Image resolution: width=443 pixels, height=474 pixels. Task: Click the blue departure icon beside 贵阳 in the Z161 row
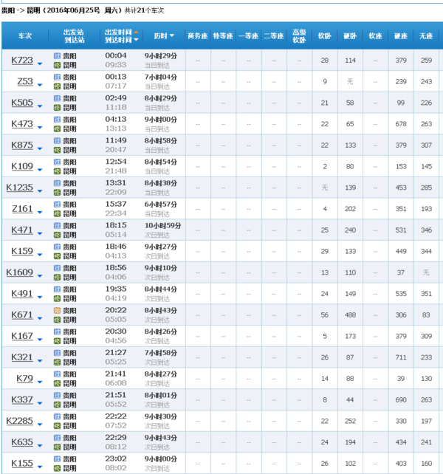pyautogui.click(x=58, y=205)
